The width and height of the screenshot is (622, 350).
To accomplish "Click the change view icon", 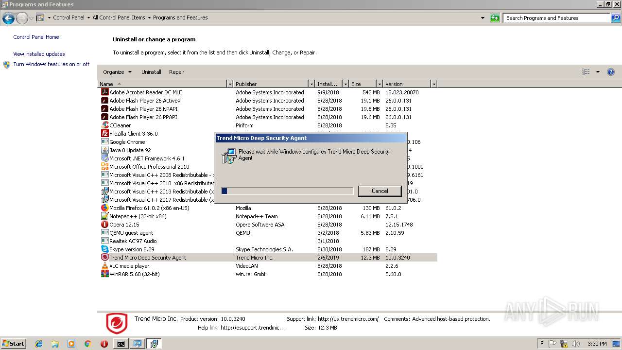I will click(x=586, y=72).
